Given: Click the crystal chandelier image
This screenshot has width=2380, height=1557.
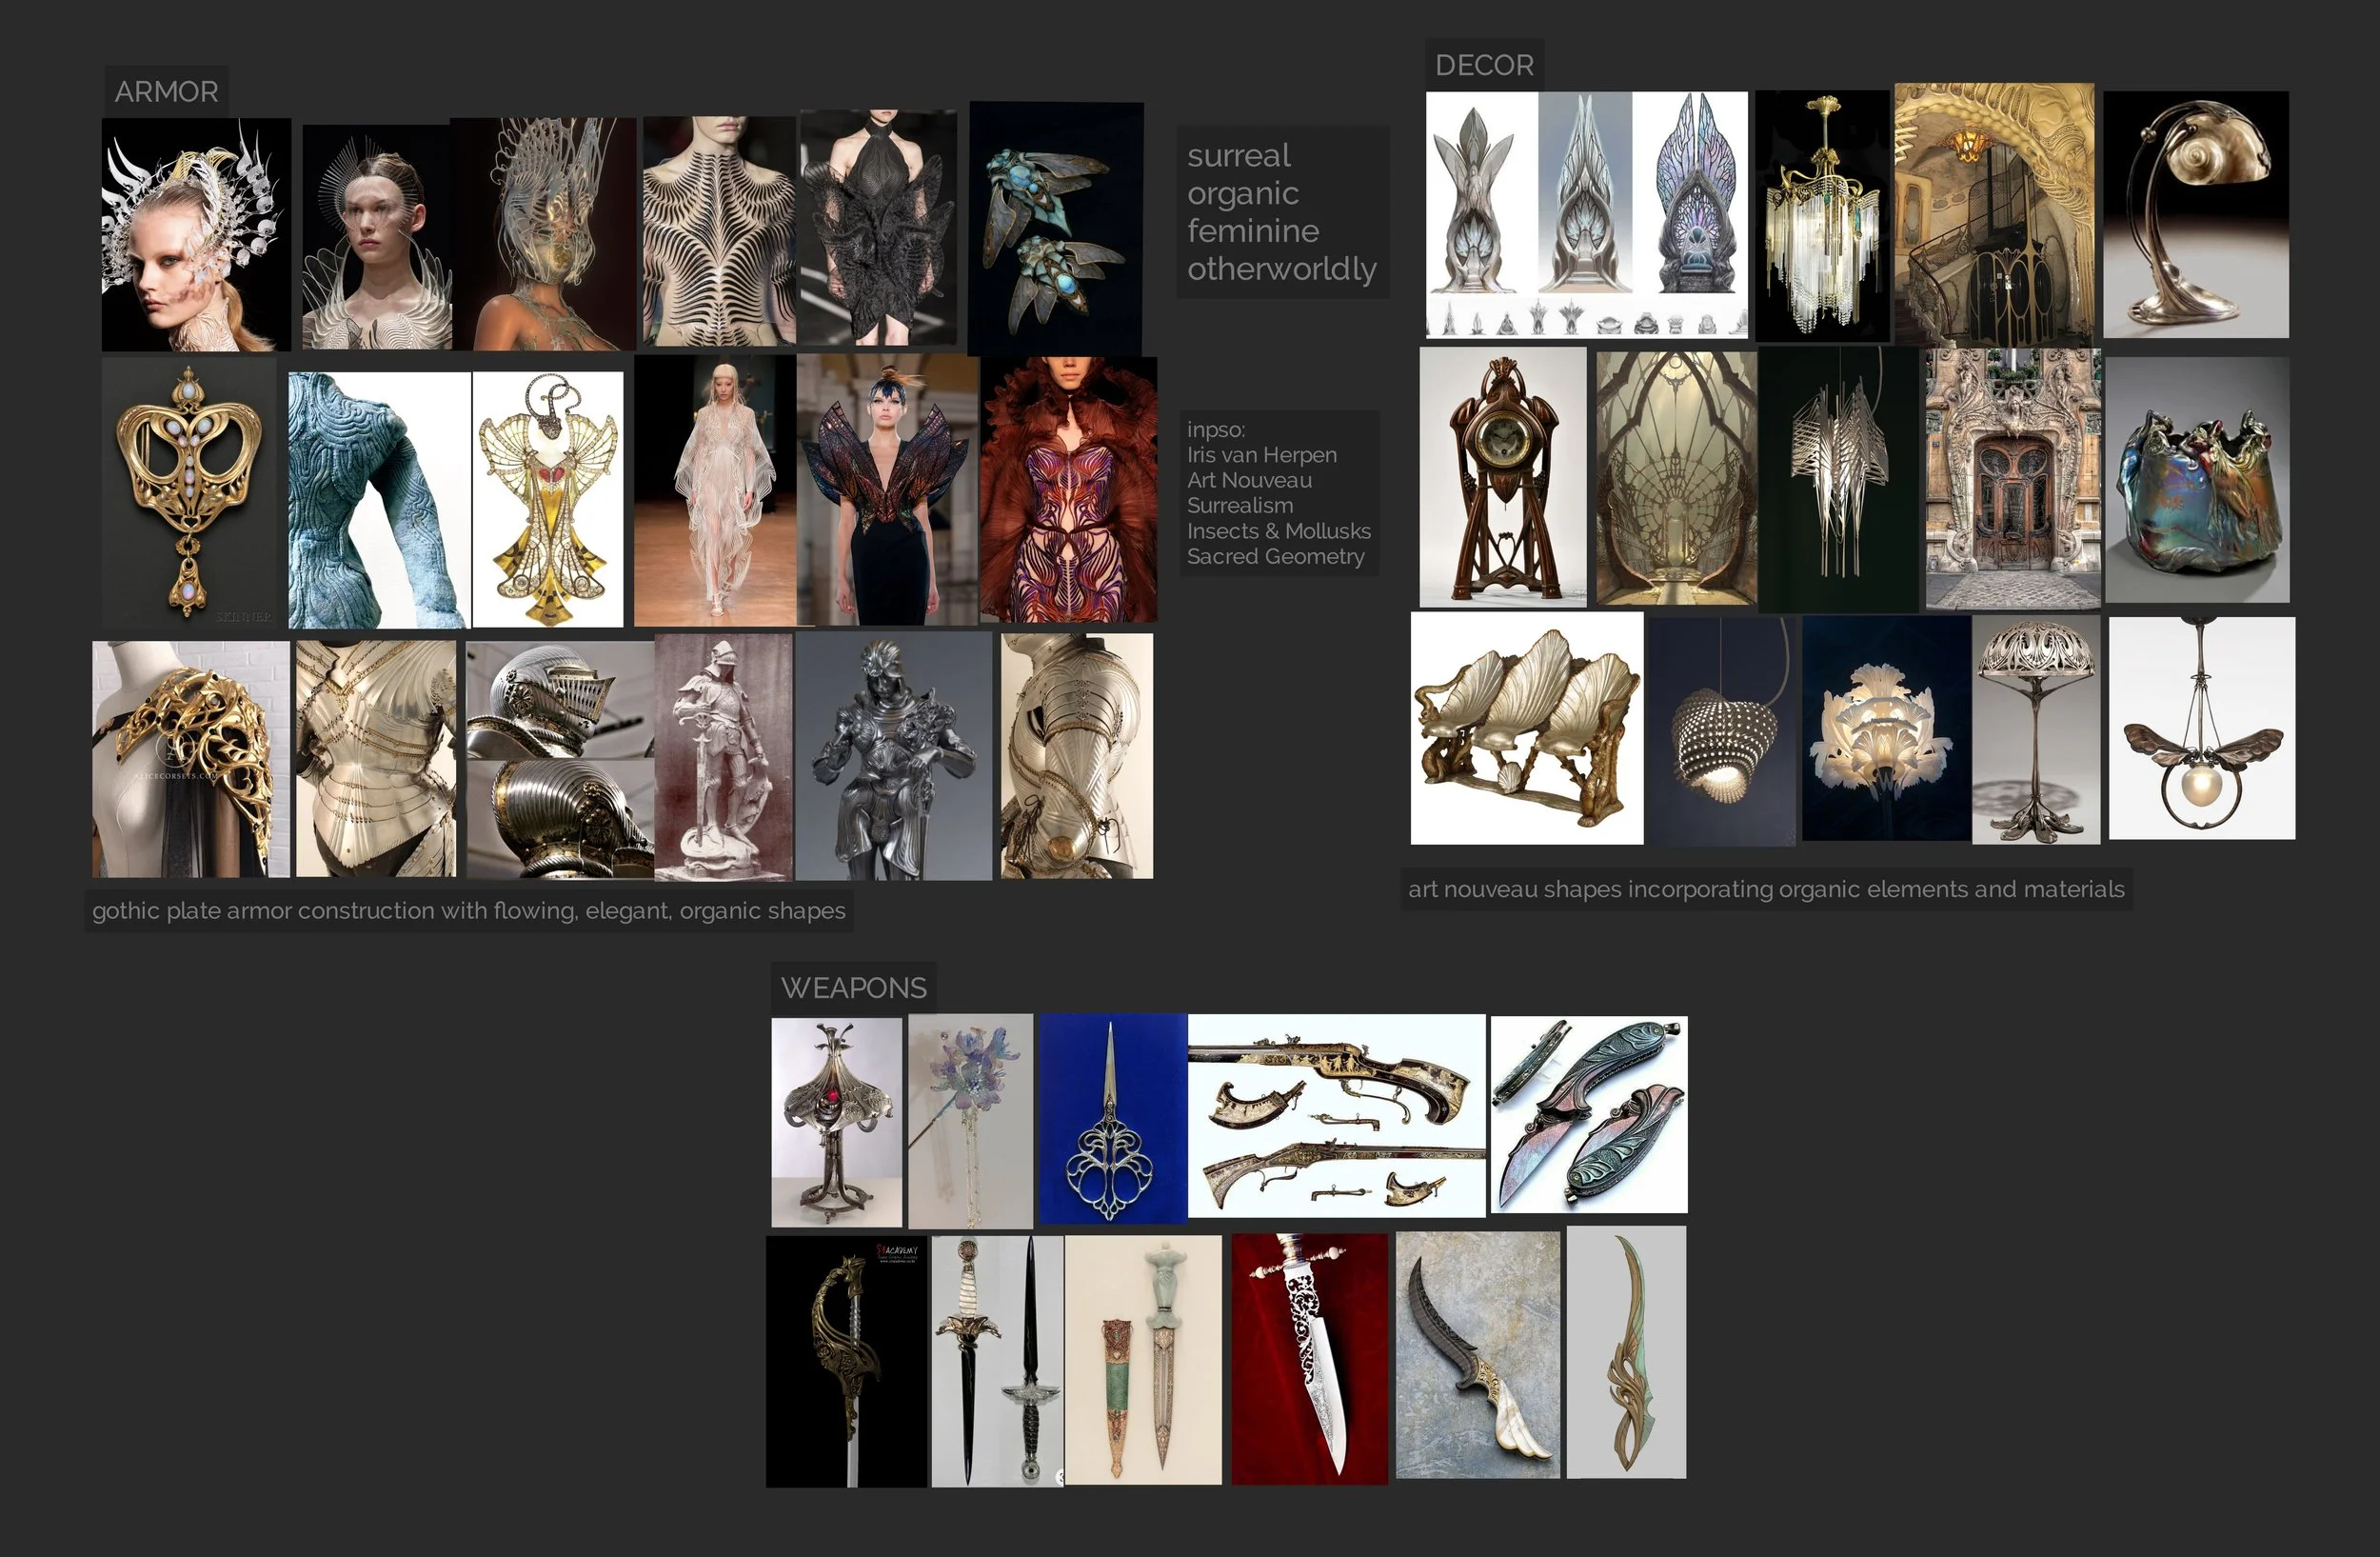Looking at the screenshot, I should pos(1821,215).
